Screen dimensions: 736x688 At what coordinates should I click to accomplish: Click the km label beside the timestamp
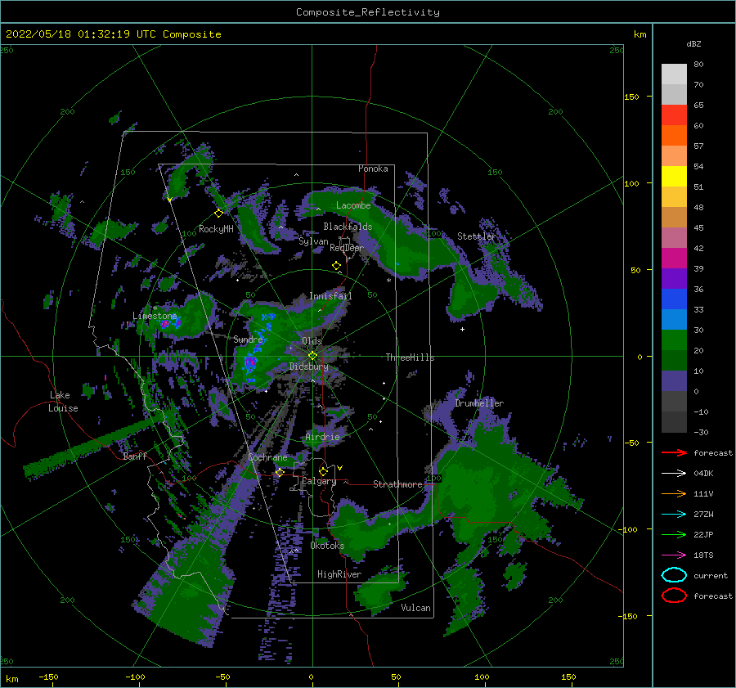click(x=640, y=34)
